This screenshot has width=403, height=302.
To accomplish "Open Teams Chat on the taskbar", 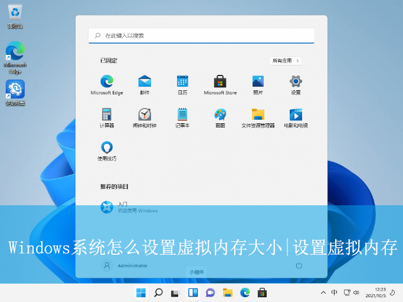I will pyautogui.click(x=210, y=293).
